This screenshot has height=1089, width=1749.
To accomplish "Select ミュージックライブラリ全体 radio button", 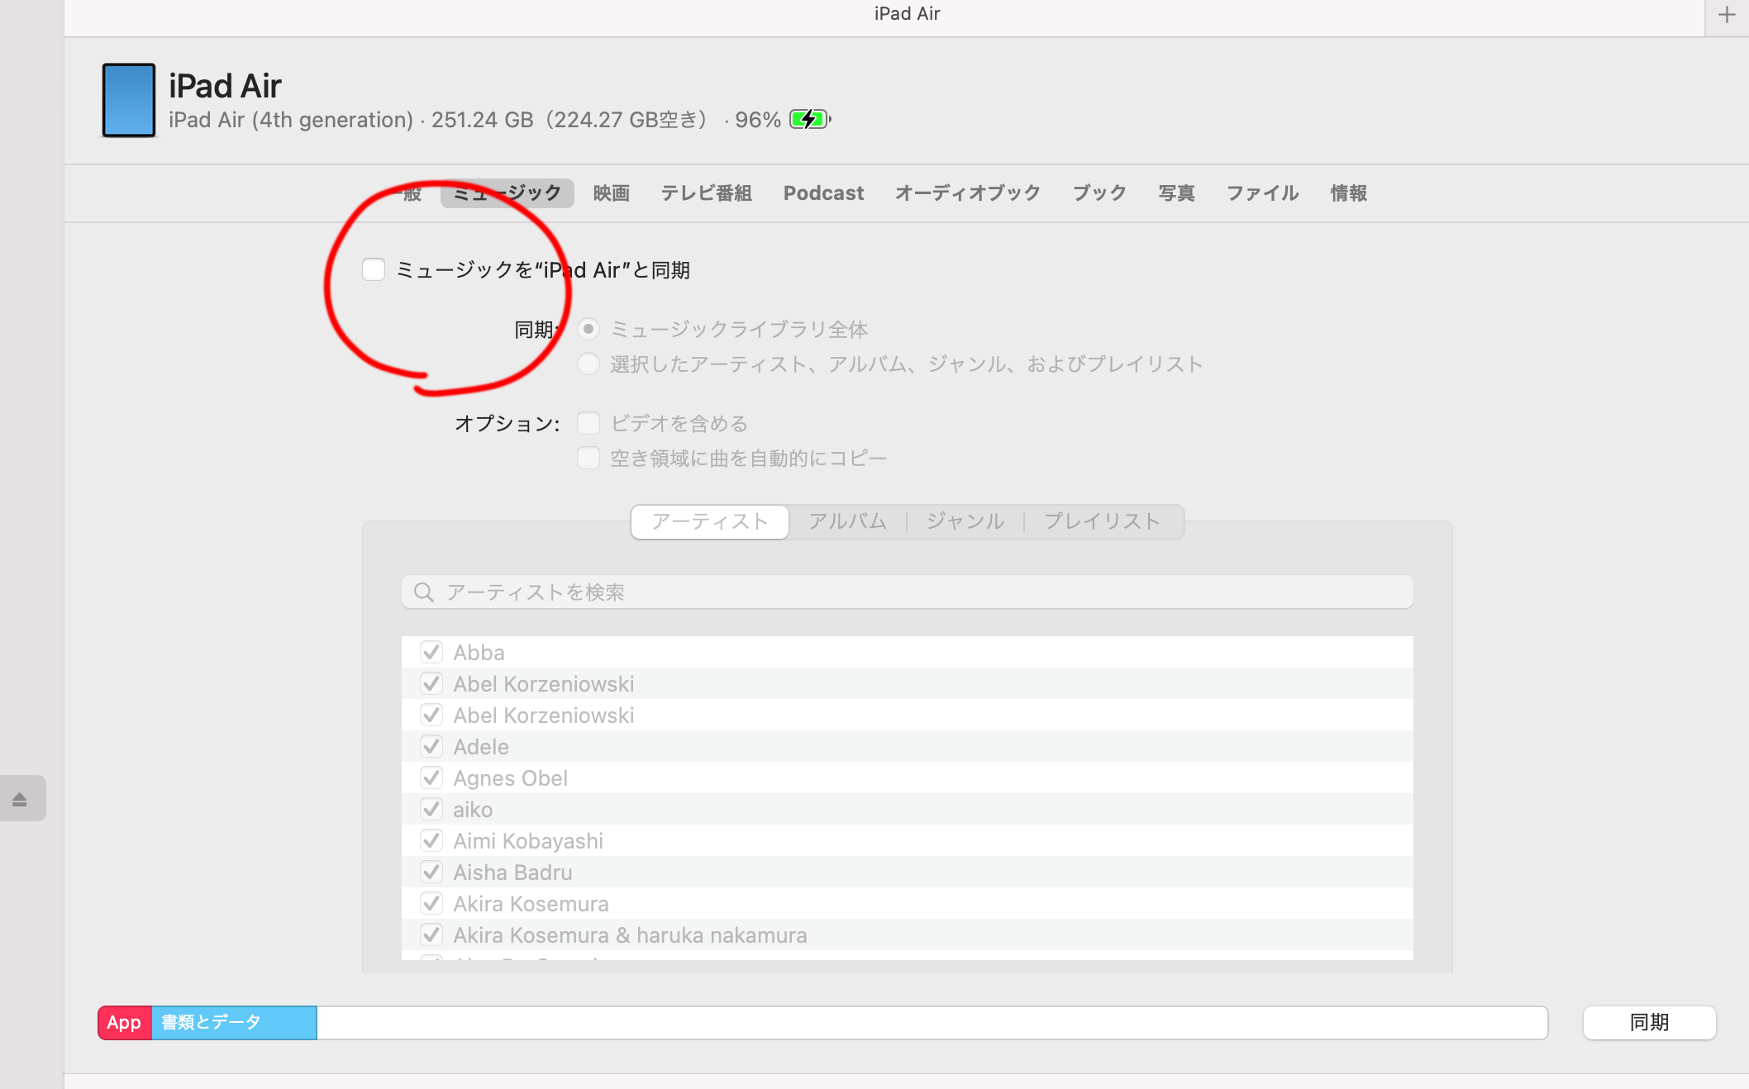I will tap(589, 330).
